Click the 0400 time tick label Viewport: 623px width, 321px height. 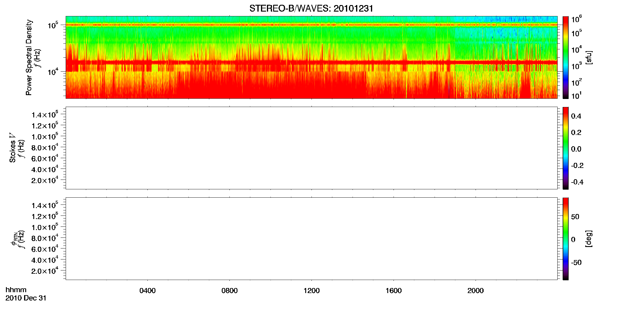click(147, 291)
